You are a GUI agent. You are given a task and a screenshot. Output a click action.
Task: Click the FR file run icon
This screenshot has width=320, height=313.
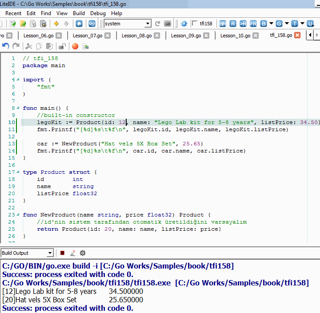pyautogui.click(x=253, y=24)
